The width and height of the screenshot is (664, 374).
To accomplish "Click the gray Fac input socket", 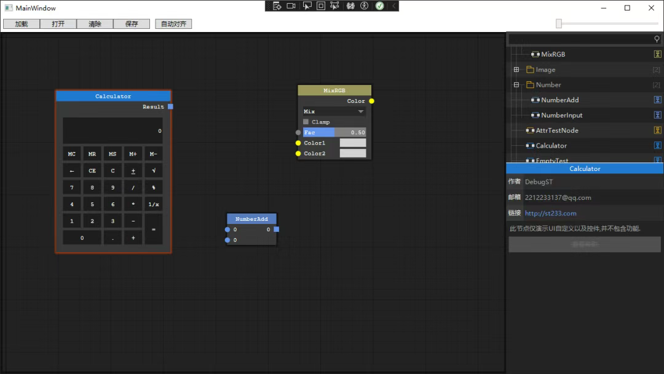I will tap(298, 132).
